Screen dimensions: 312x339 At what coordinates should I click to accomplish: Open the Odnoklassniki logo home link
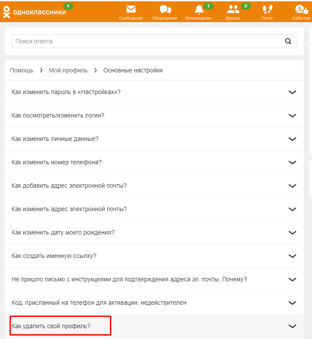point(35,12)
